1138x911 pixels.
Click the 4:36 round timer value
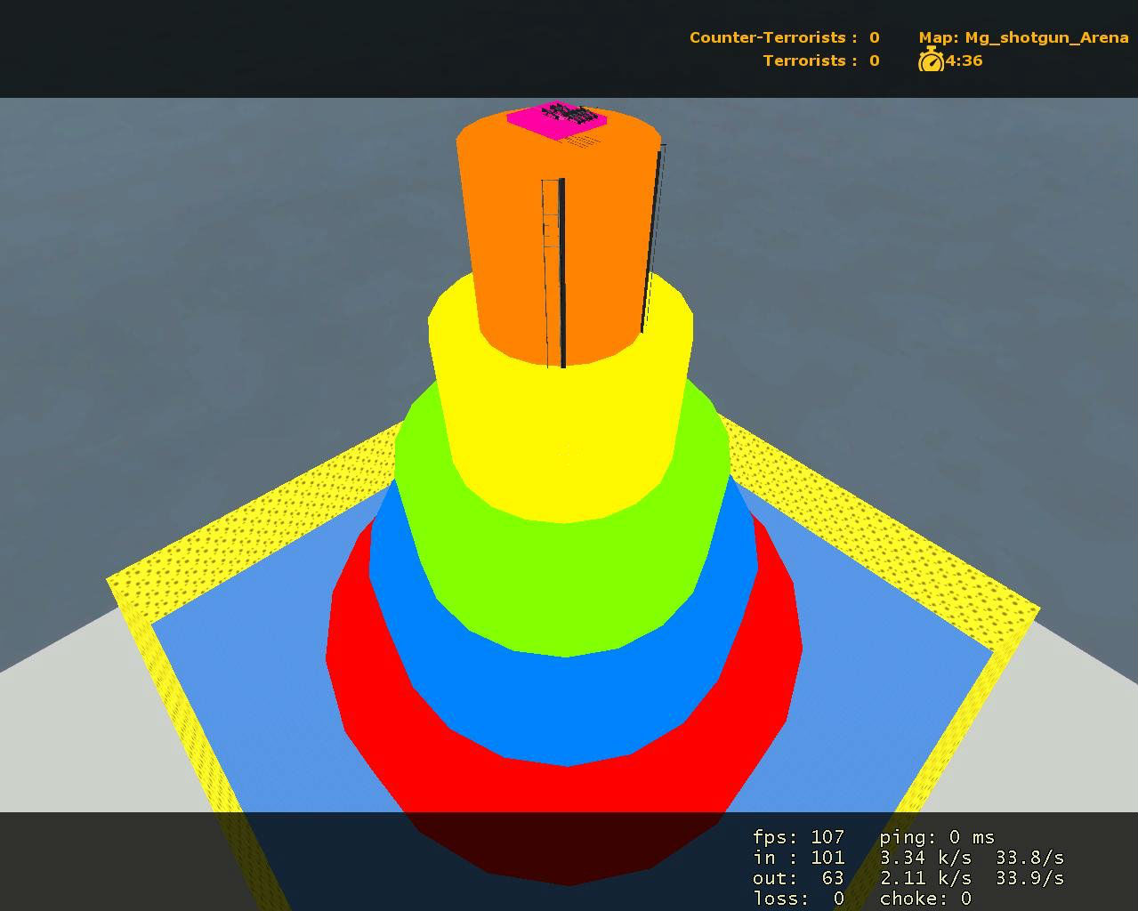[x=964, y=60]
